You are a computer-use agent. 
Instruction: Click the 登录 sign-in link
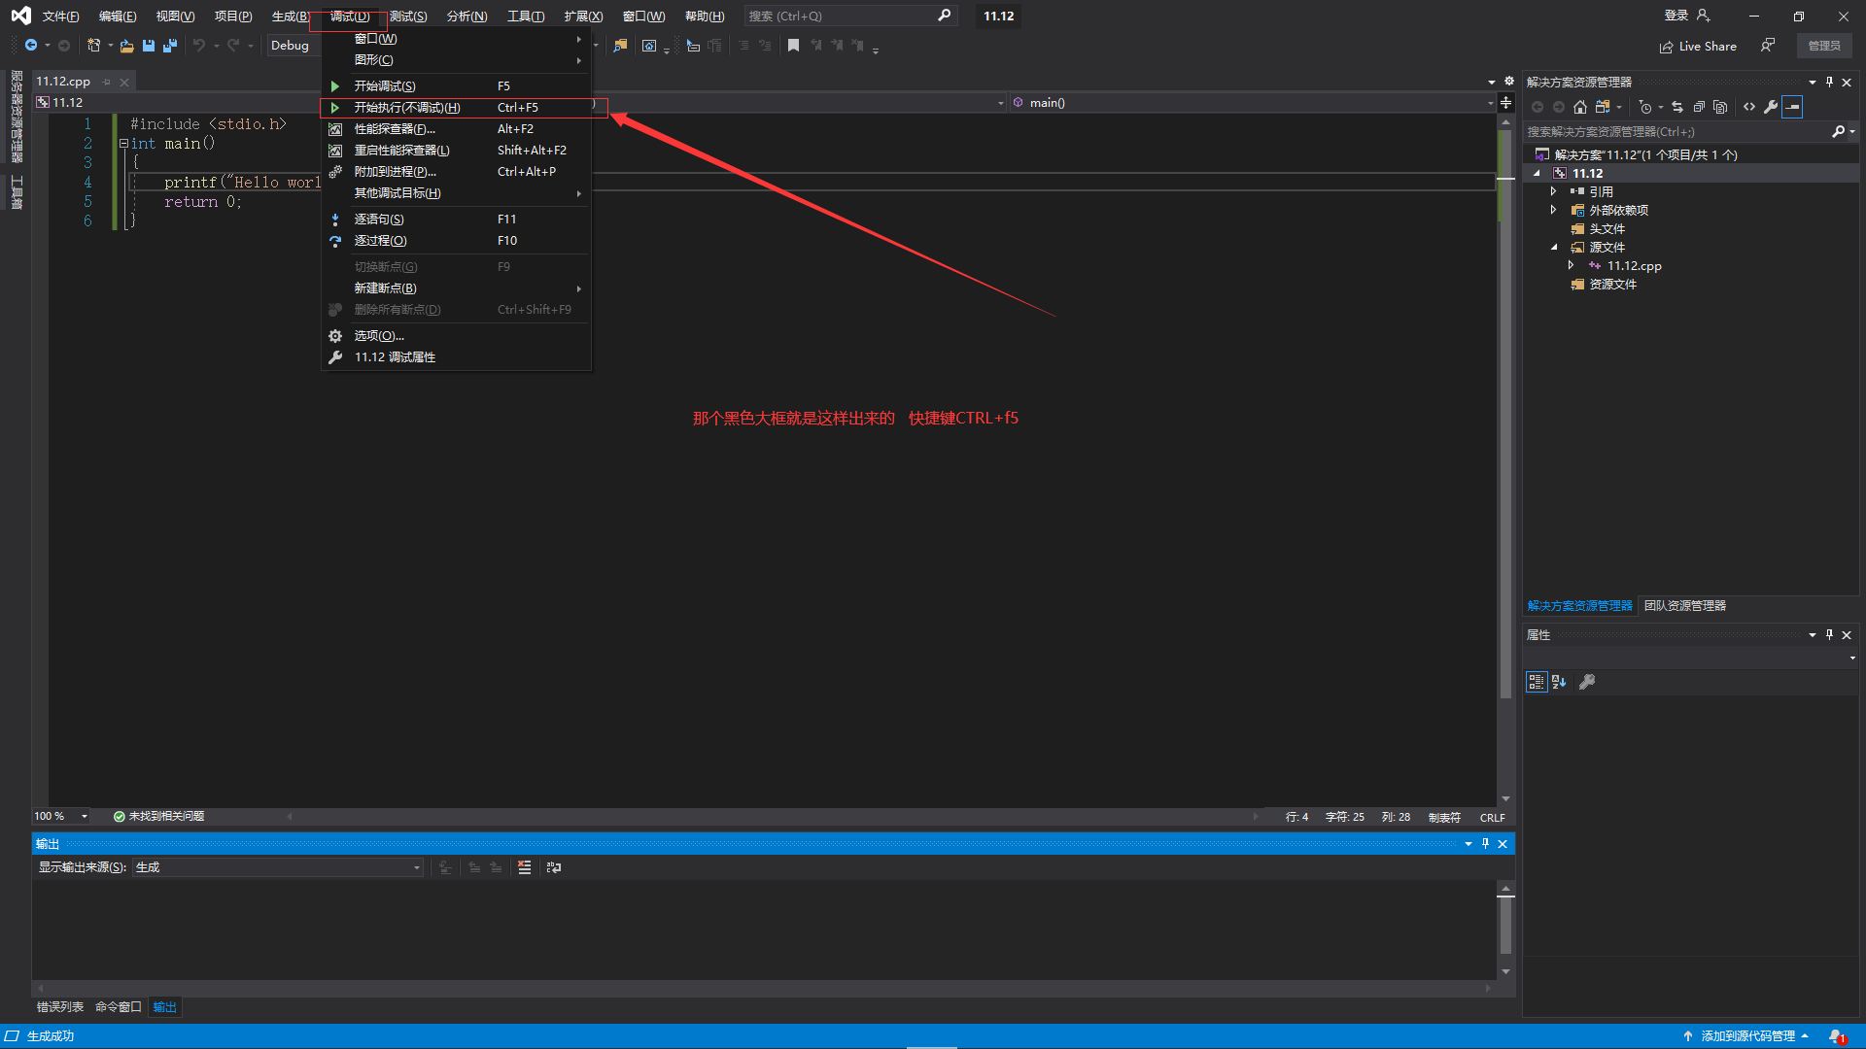[1676, 16]
